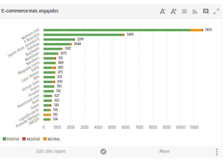Screen dimensions: 224x162
Task: Decrease the report font size
Action: [163, 11]
